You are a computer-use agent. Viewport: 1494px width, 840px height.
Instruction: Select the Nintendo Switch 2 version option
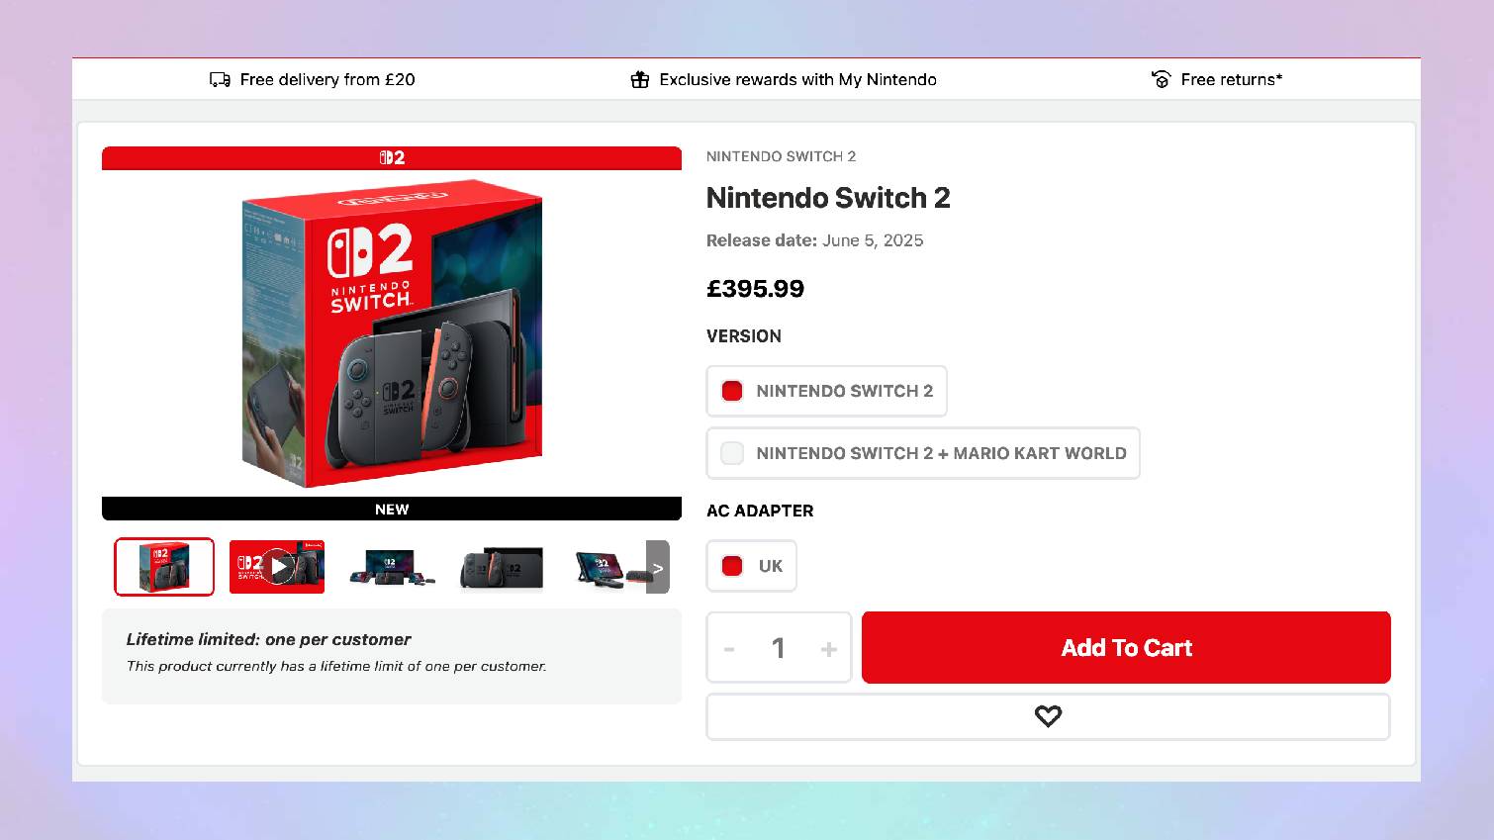826,391
